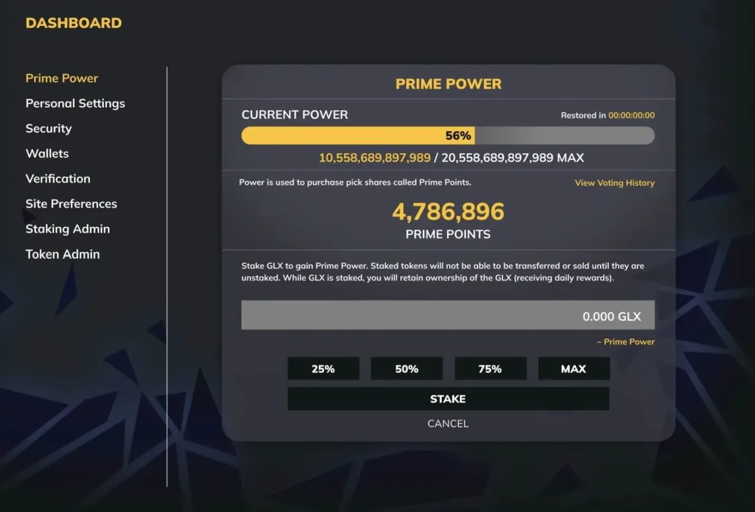Go to the Security section
755x512 pixels.
click(x=48, y=128)
